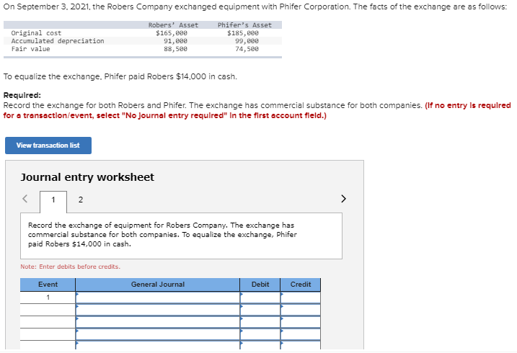Screen dimensions: 517x353
Task: Focus the Credit cell in third journal row
Action: 301,322
